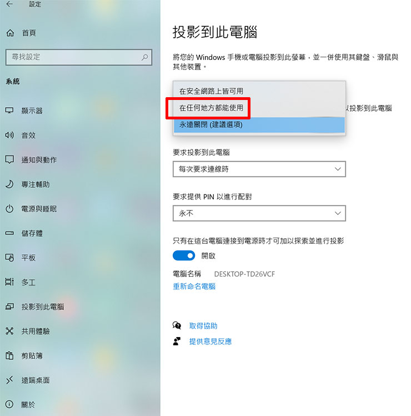Screen dimensions: 411x416
Task: Click the computer name DESKTOP-TD26VCF
Action: [244, 274]
